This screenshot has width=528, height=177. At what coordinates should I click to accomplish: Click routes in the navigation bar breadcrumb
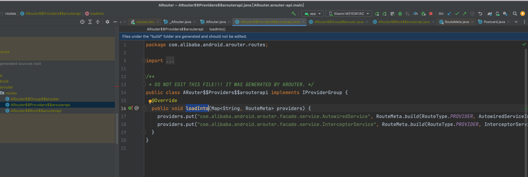click(11, 14)
